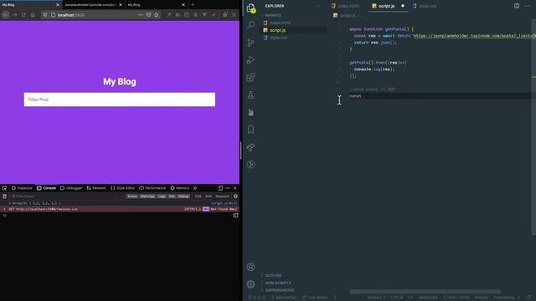The image size is (536, 301).
Task: Switch to the Style Editor tab
Action: click(122, 188)
